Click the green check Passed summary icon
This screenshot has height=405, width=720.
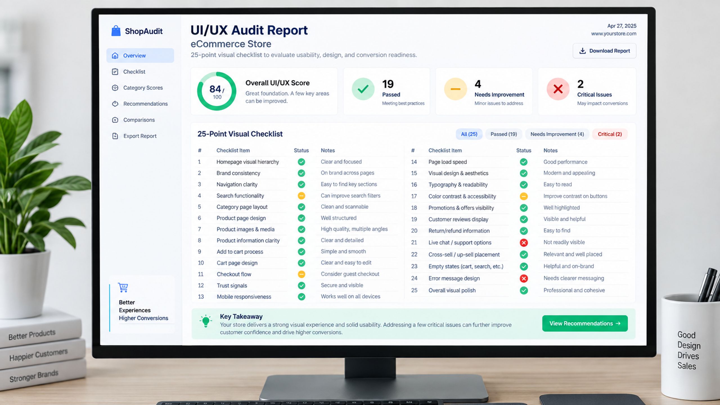pyautogui.click(x=363, y=89)
